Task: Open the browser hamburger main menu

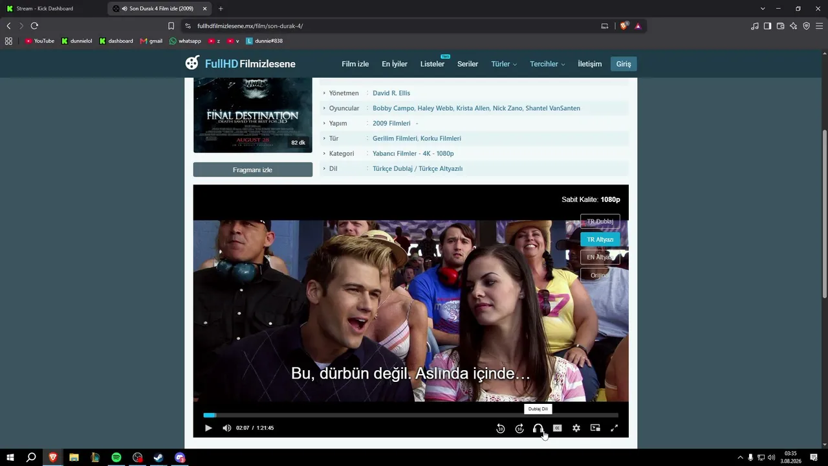Action: tap(819, 26)
